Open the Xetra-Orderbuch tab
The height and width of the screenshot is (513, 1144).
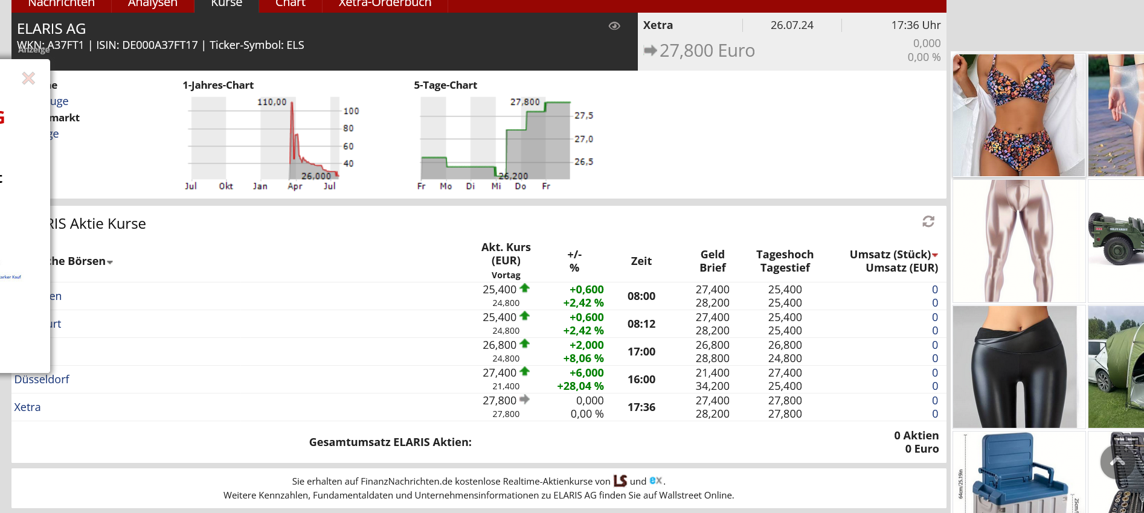coord(385,4)
